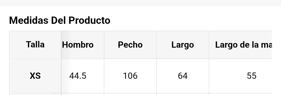Click the word Medidas in the title
281x95 pixels.
click(29, 20)
